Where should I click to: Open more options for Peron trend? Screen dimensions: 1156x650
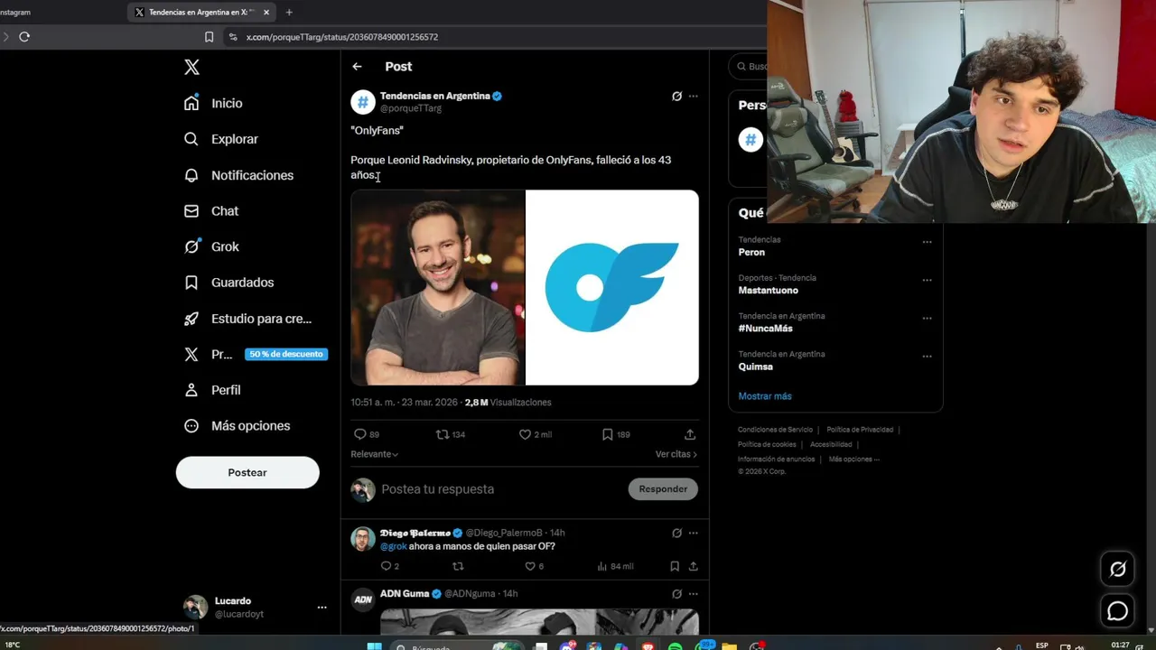(x=927, y=242)
